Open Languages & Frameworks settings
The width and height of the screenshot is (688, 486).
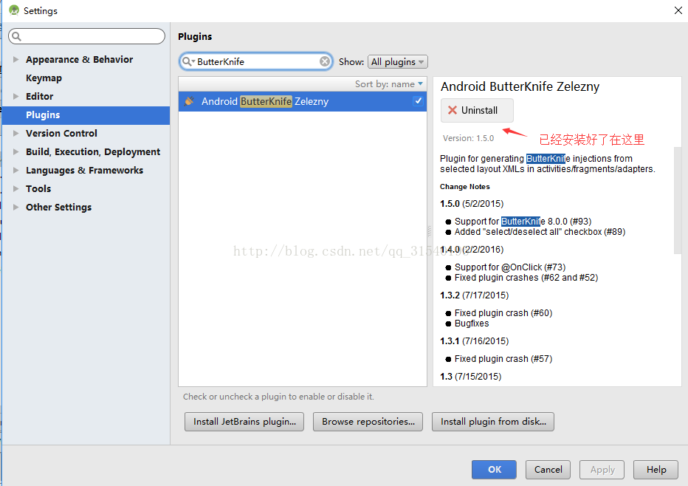tap(84, 171)
